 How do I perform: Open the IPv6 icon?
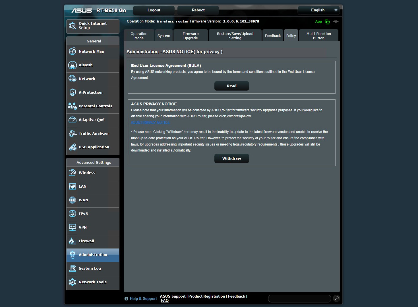coord(73,214)
